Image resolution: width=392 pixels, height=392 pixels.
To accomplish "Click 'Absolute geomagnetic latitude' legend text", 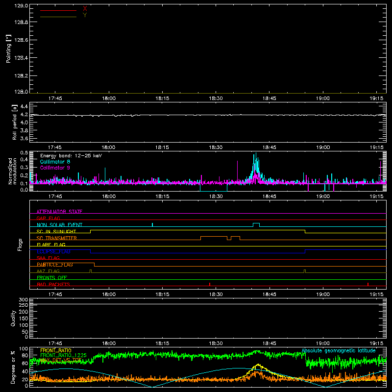I will (339, 351).
